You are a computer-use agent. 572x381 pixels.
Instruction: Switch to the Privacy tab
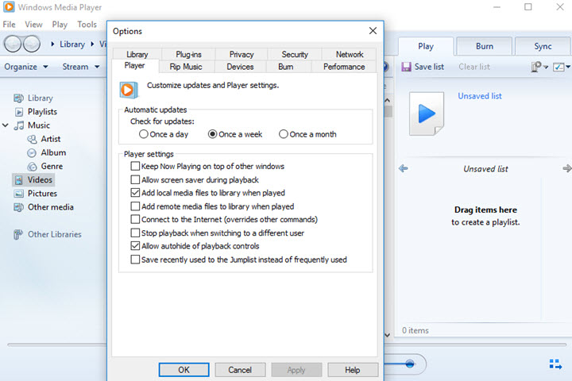242,54
